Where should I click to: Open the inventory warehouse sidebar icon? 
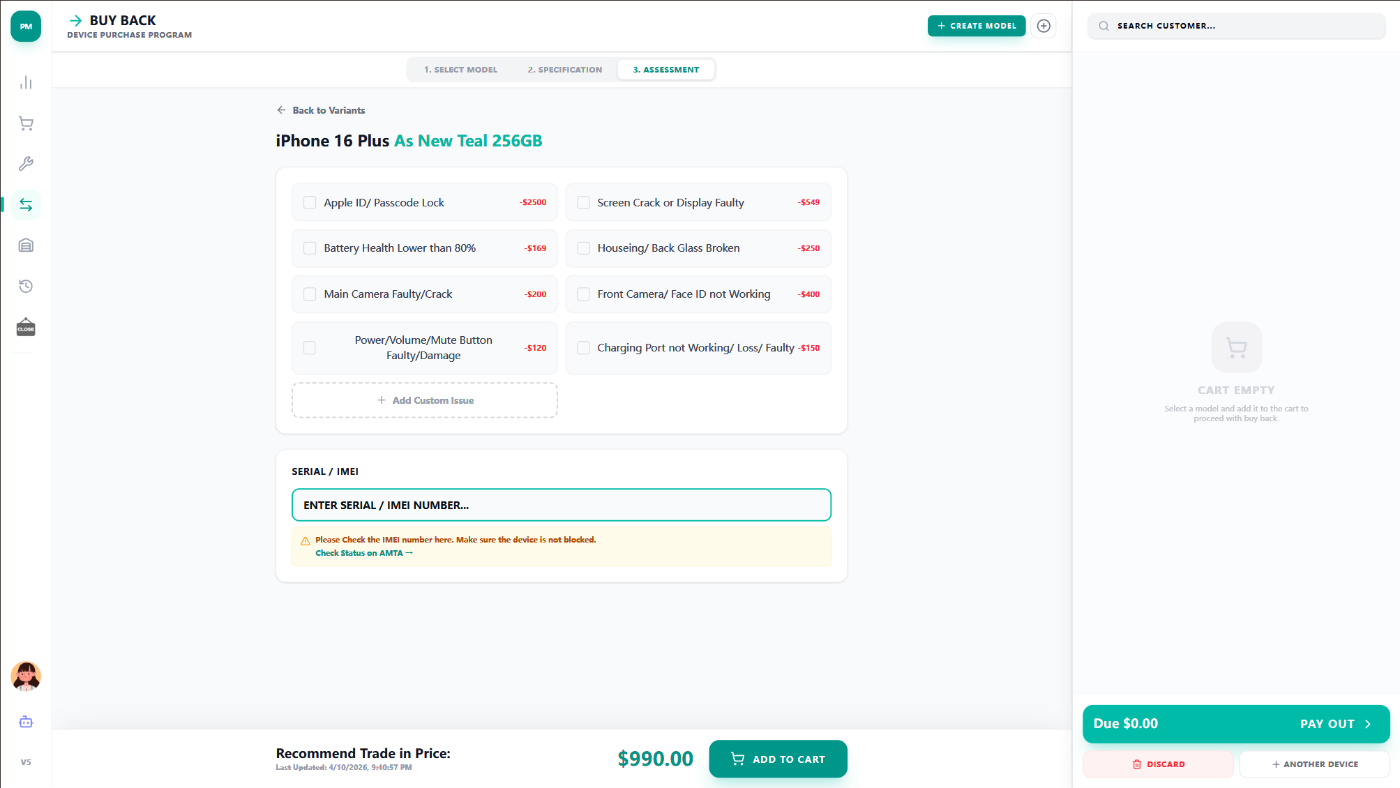(x=26, y=245)
